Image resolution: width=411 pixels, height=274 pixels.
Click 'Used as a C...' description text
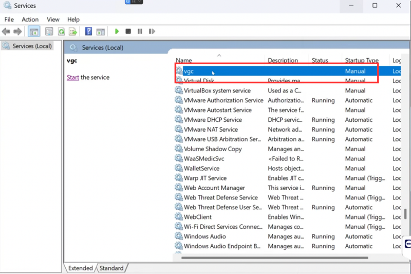tap(285, 90)
